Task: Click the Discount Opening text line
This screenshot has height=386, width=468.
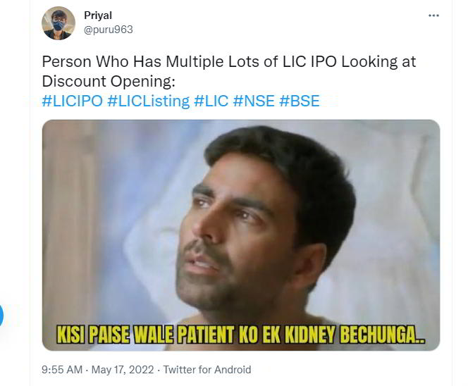Action: 109,81
